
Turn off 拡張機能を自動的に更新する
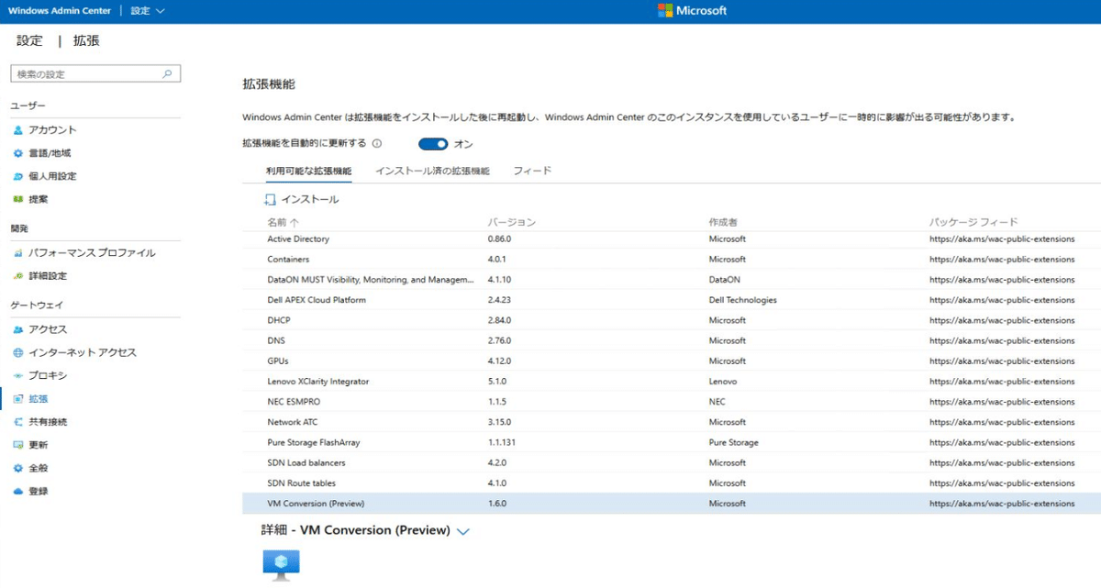coord(431,145)
